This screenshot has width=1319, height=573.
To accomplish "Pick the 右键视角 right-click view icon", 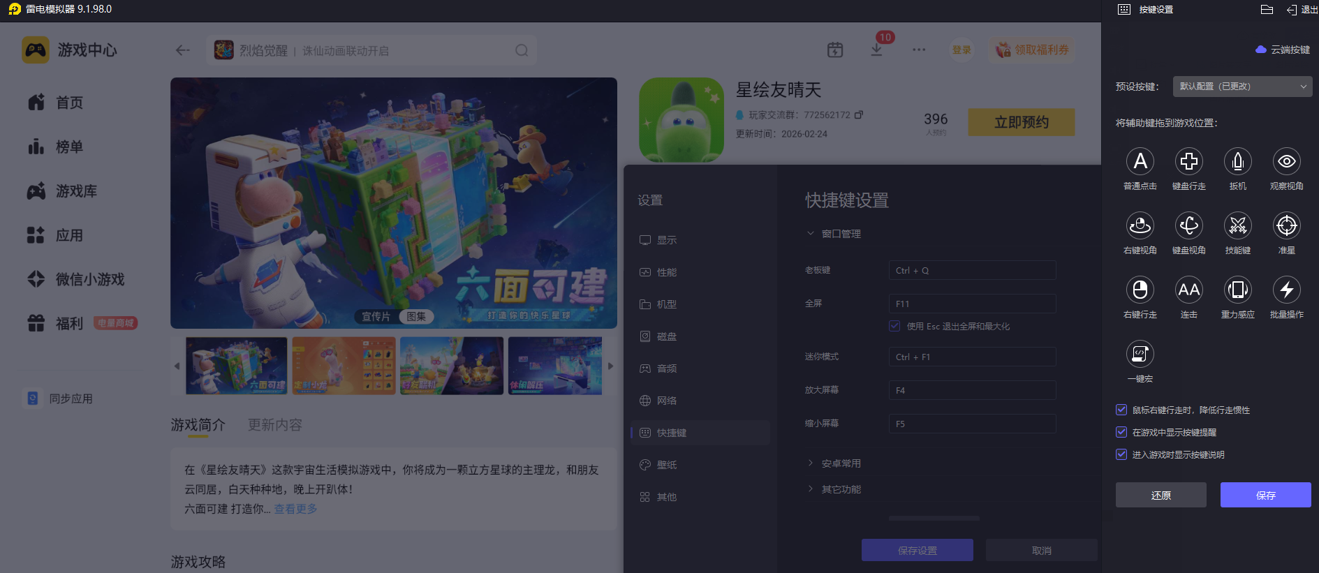I will (x=1140, y=225).
